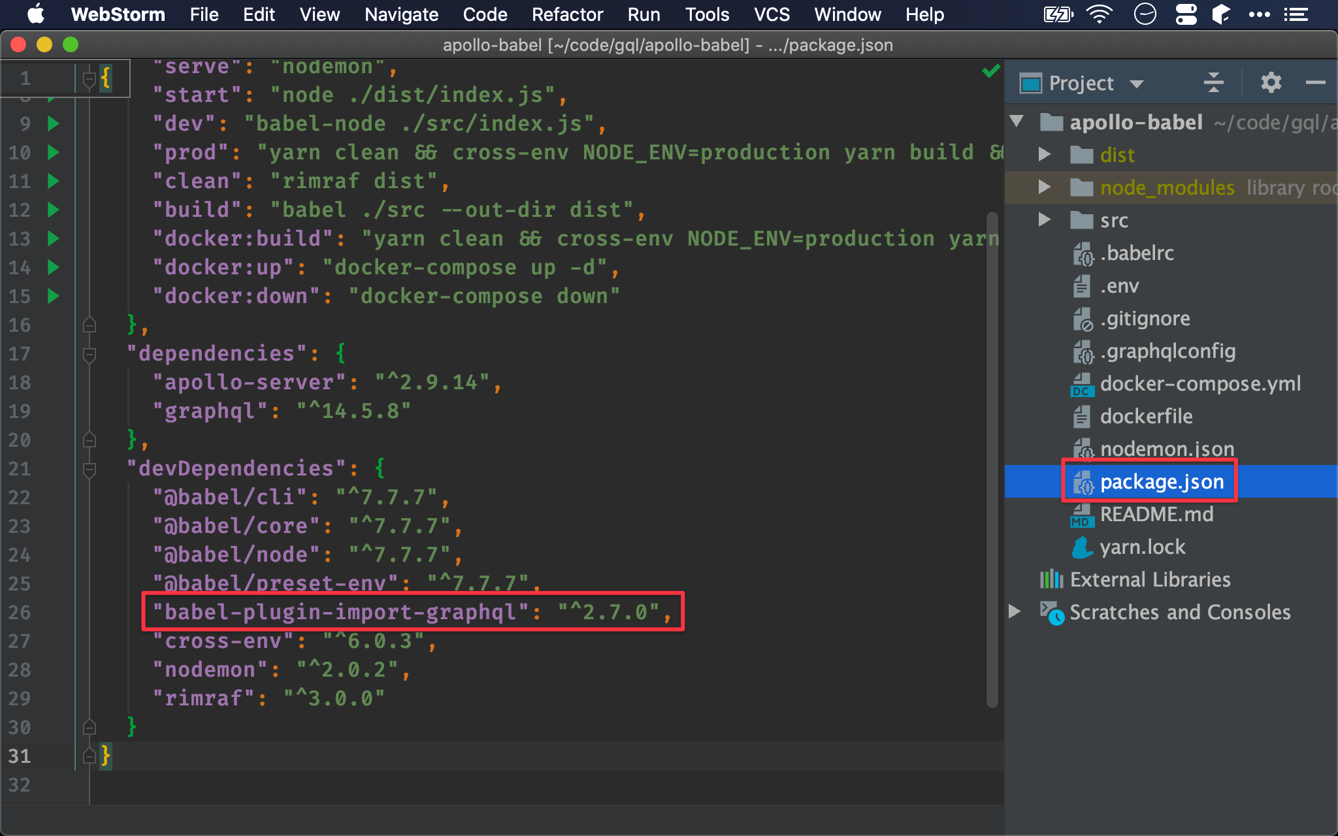Image resolution: width=1338 pixels, height=836 pixels.
Task: Fold the scripts block end marker on line 16
Action: tap(90, 325)
